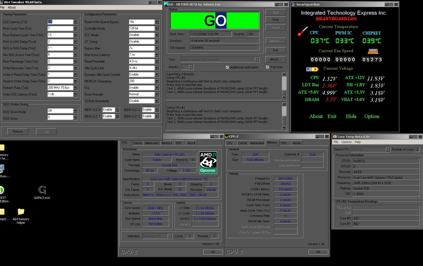The width and height of the screenshot is (423, 266).
Task: Click the CAS Latency value field 2.0
Action: tap(60, 22)
